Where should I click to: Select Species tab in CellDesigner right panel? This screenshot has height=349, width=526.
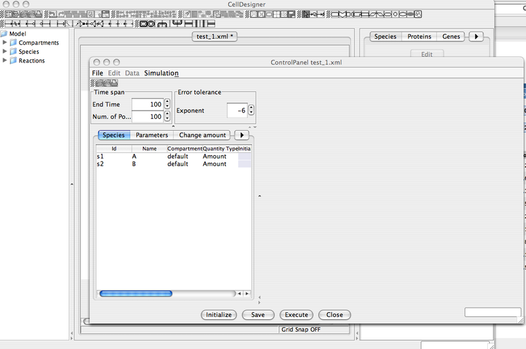click(385, 36)
